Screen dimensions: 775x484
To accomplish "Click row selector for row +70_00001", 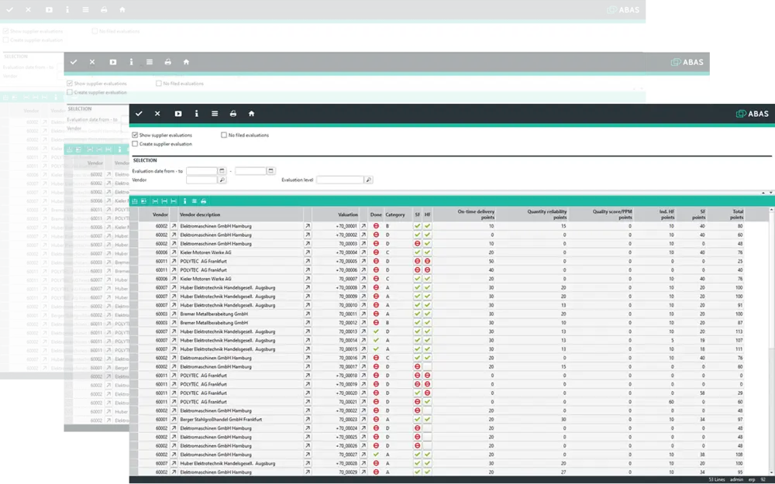I will (133, 226).
